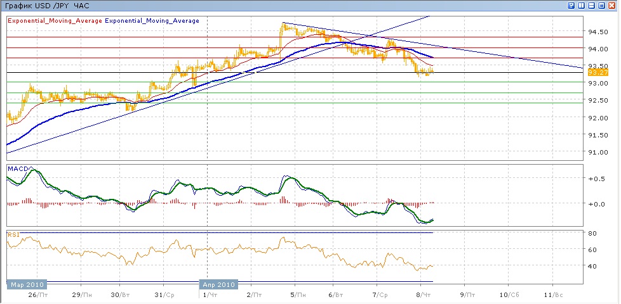621x304 pixels.
Task: Maximize the chart window
Action: coord(602,5)
